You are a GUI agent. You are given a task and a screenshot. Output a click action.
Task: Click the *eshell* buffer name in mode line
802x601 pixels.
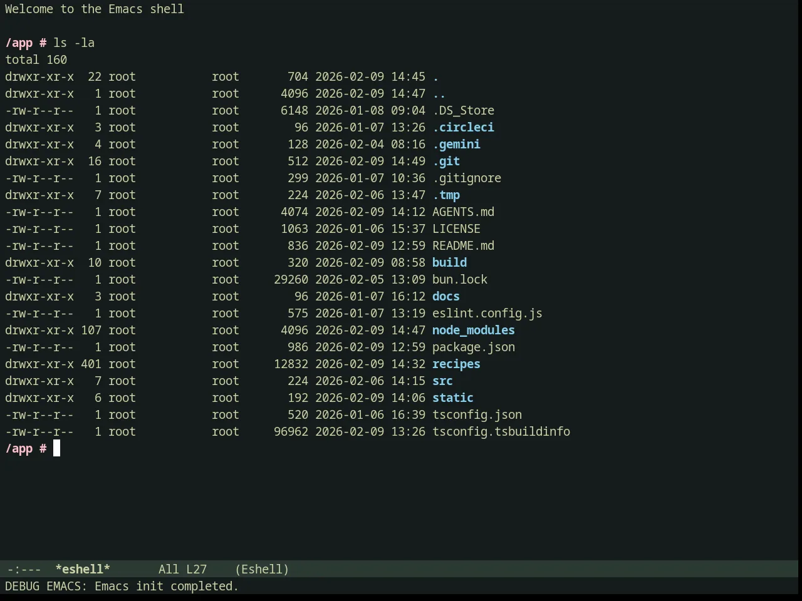83,569
